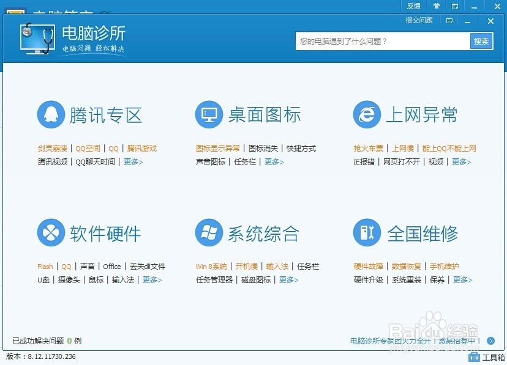Open the 系统重装 link
This screenshot has width=507, height=365.
click(x=407, y=280)
